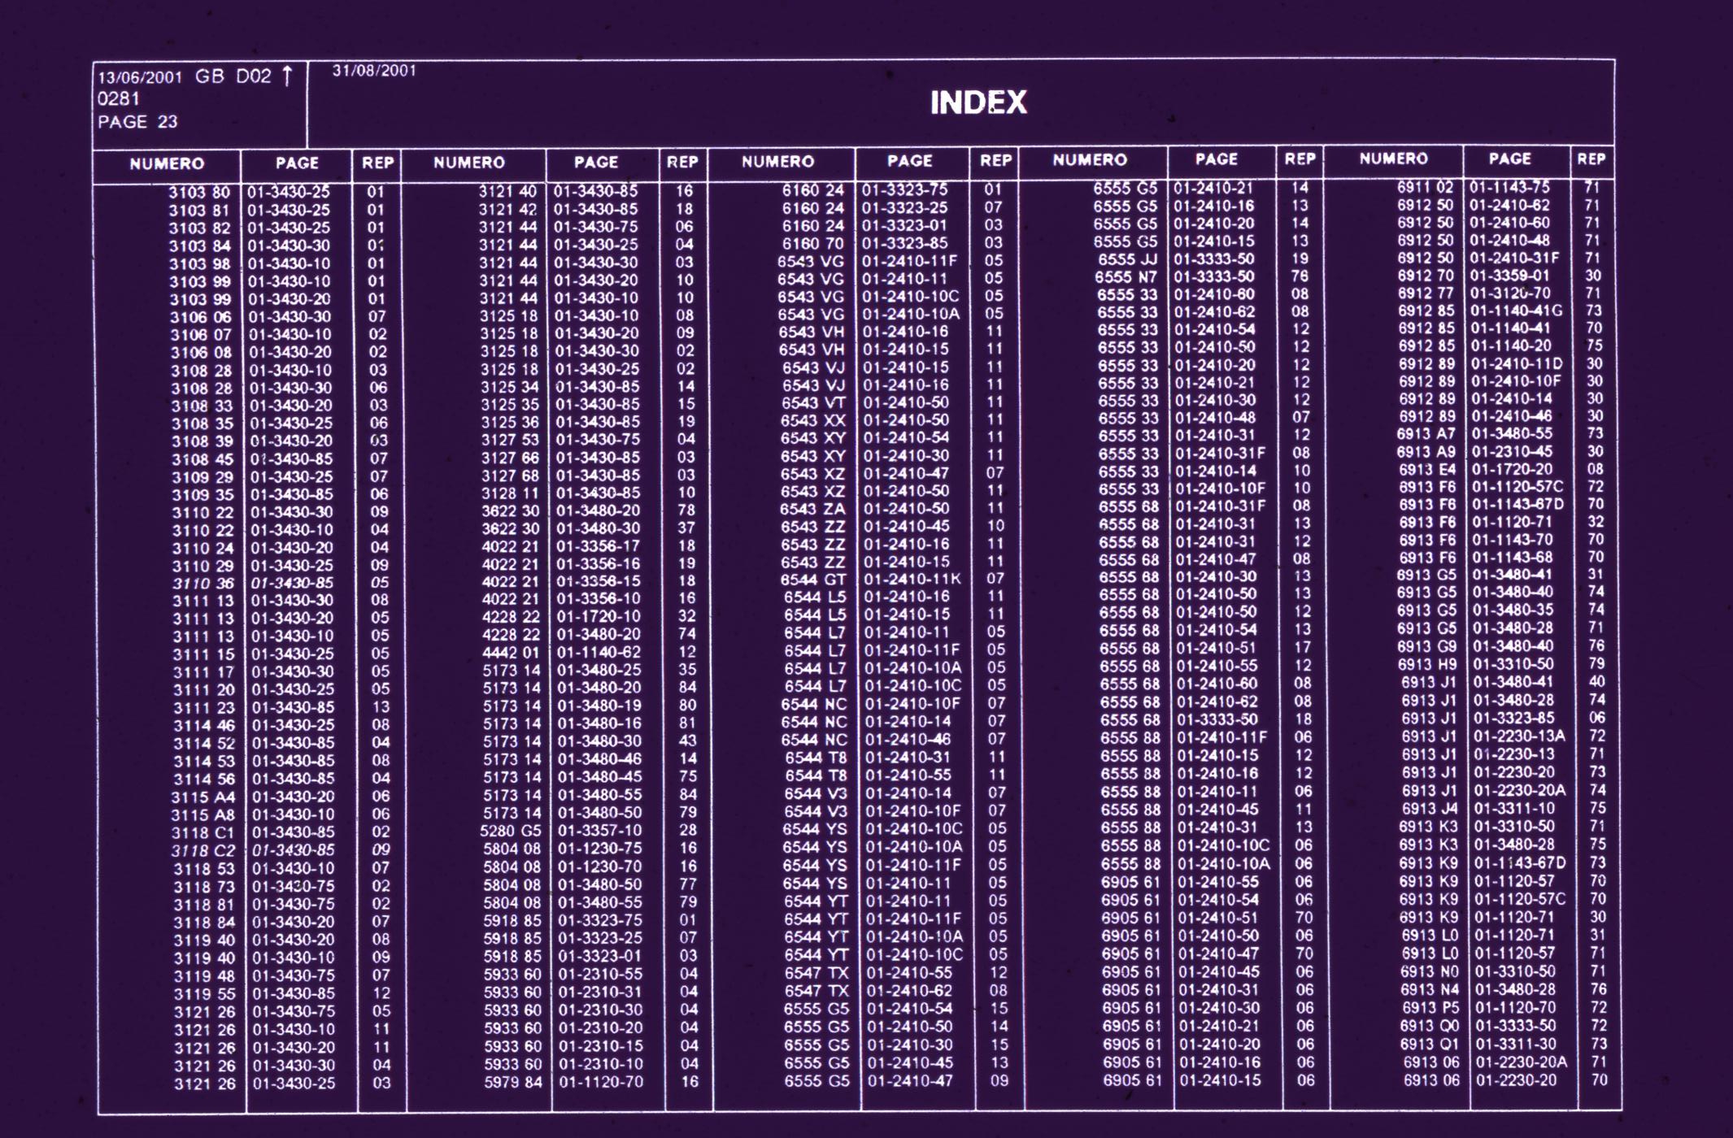
Task: Select numero 6912 70
Action: (x=1426, y=276)
